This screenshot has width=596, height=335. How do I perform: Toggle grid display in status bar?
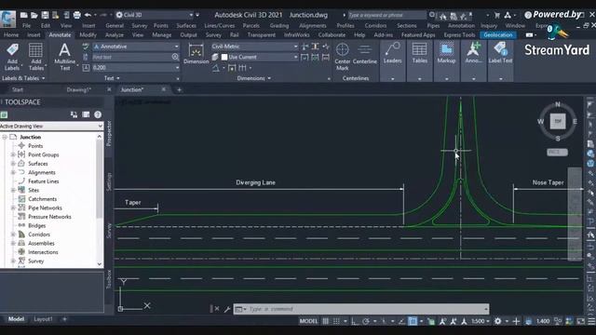point(326,321)
